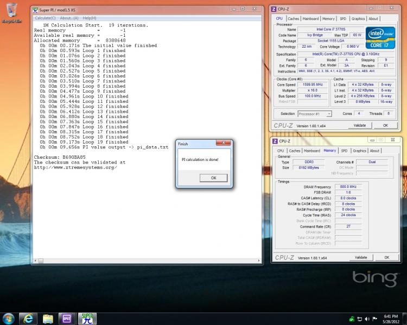407x325 pixels.
Task: Click Super PI title bar app icon
Action: click(35, 10)
